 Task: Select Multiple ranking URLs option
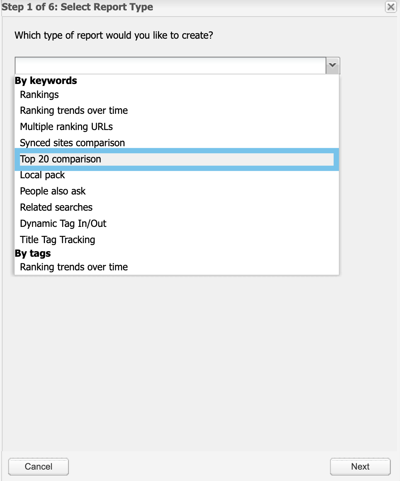tap(66, 127)
